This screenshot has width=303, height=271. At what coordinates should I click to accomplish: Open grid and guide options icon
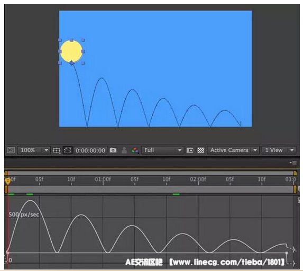pyautogui.click(x=57, y=150)
